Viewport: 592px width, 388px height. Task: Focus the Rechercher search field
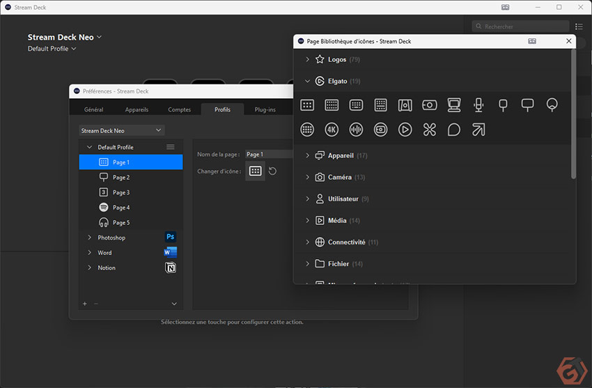pyautogui.click(x=521, y=26)
